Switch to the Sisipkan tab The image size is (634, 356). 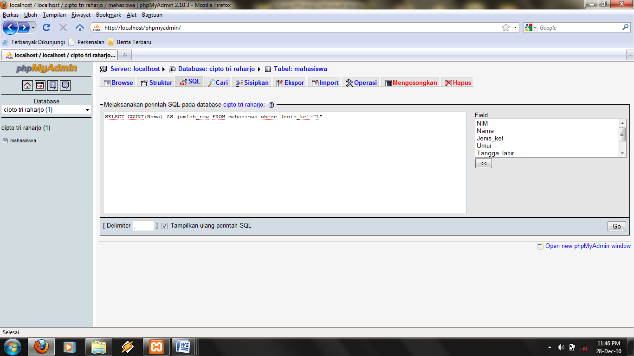(252, 83)
